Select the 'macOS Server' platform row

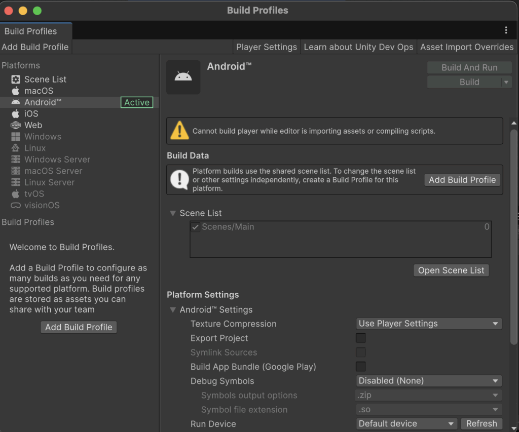(80, 171)
